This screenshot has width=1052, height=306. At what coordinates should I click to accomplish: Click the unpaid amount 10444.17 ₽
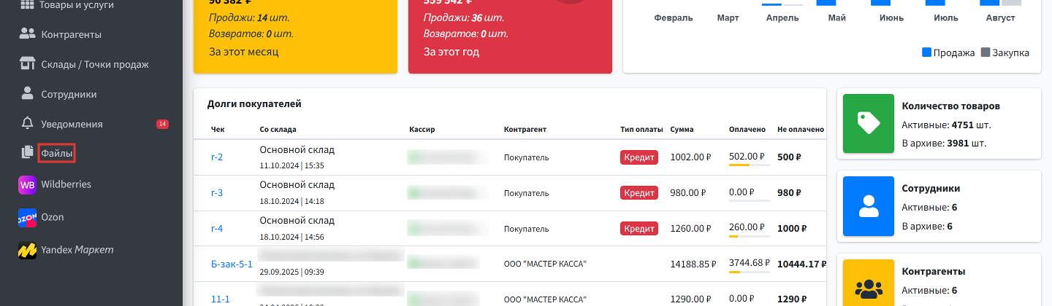pyautogui.click(x=802, y=264)
